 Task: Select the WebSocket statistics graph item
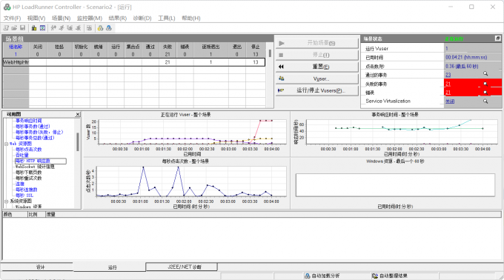pyautogui.click(x=35, y=167)
